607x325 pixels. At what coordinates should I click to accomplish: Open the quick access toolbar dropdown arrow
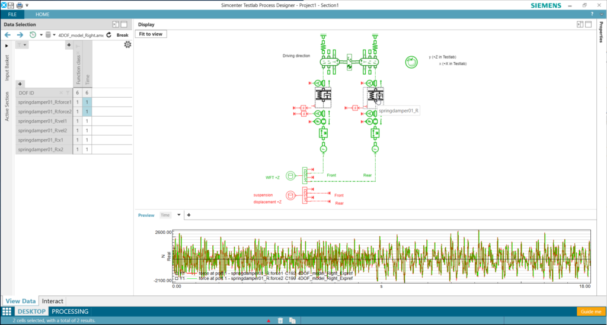click(x=27, y=5)
